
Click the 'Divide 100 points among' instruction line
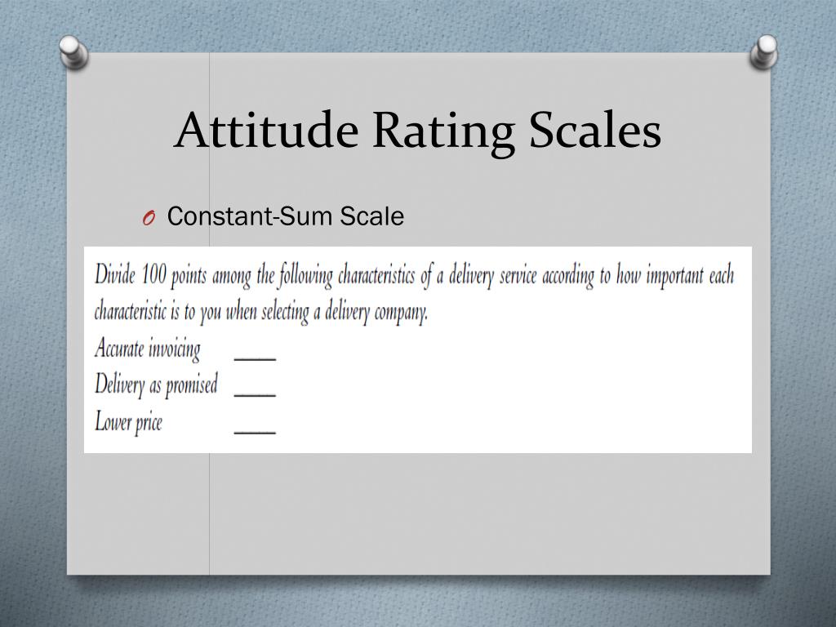click(x=414, y=276)
